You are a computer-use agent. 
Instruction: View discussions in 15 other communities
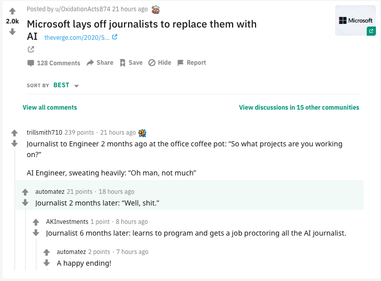pos(299,108)
